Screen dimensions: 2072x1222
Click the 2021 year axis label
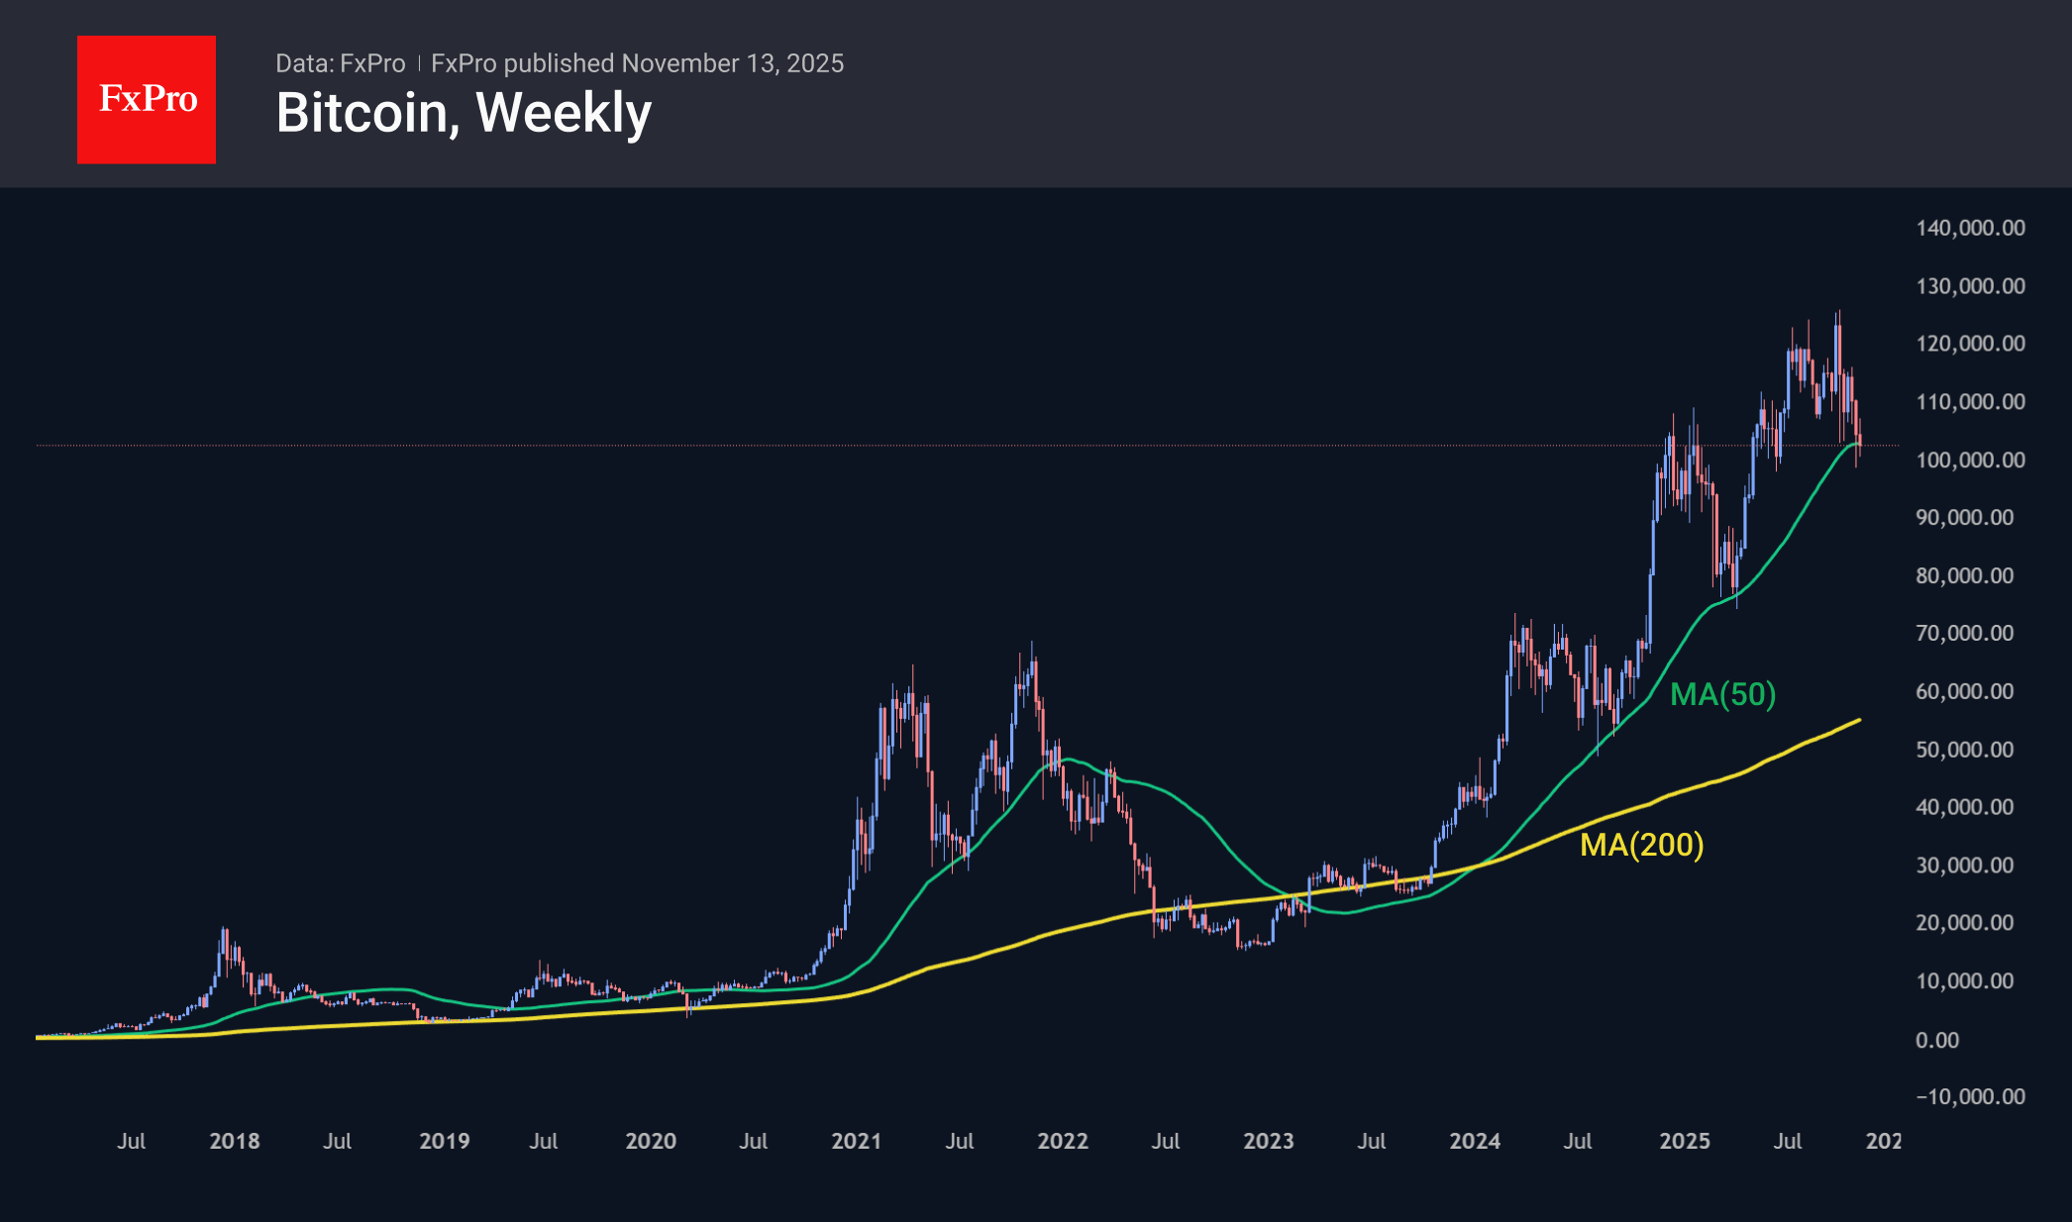coord(857,1141)
